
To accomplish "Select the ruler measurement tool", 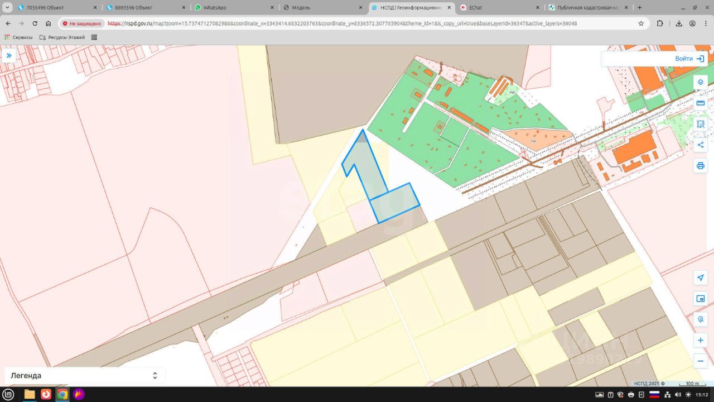I will [701, 103].
